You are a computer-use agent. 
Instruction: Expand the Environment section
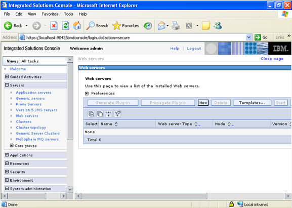[x=7, y=180]
